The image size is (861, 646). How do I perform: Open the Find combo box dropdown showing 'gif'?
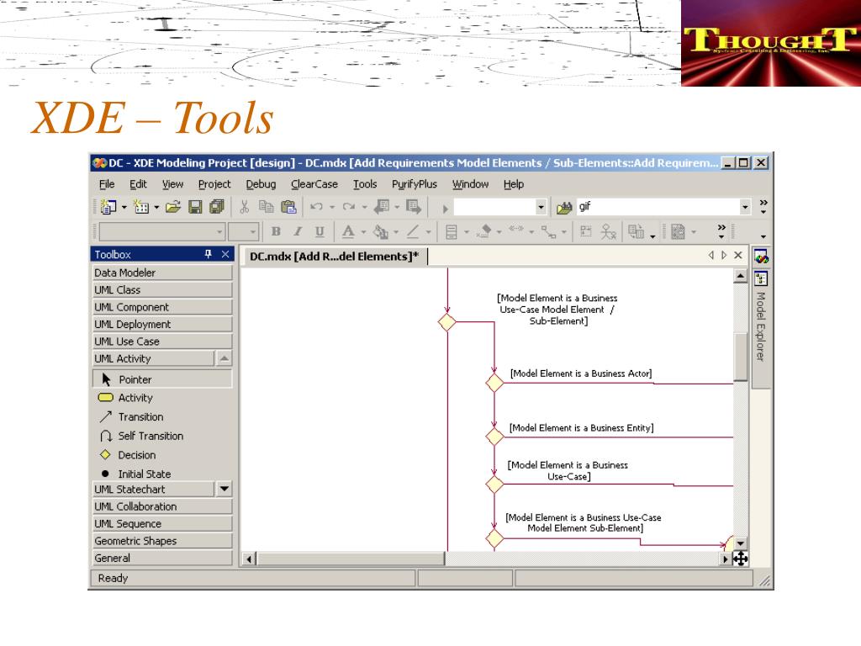click(x=745, y=207)
